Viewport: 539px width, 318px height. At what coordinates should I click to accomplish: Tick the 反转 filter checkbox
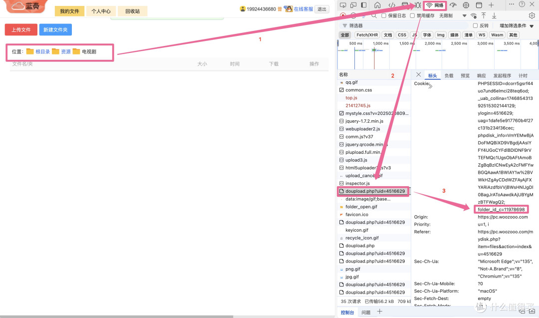click(x=475, y=25)
